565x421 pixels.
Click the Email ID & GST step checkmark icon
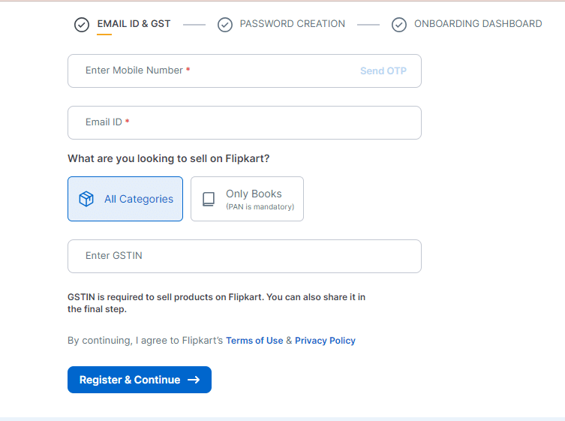82,25
